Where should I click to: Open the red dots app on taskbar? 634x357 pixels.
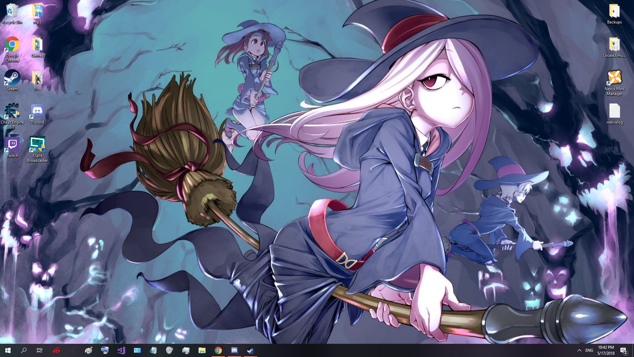coord(56,350)
